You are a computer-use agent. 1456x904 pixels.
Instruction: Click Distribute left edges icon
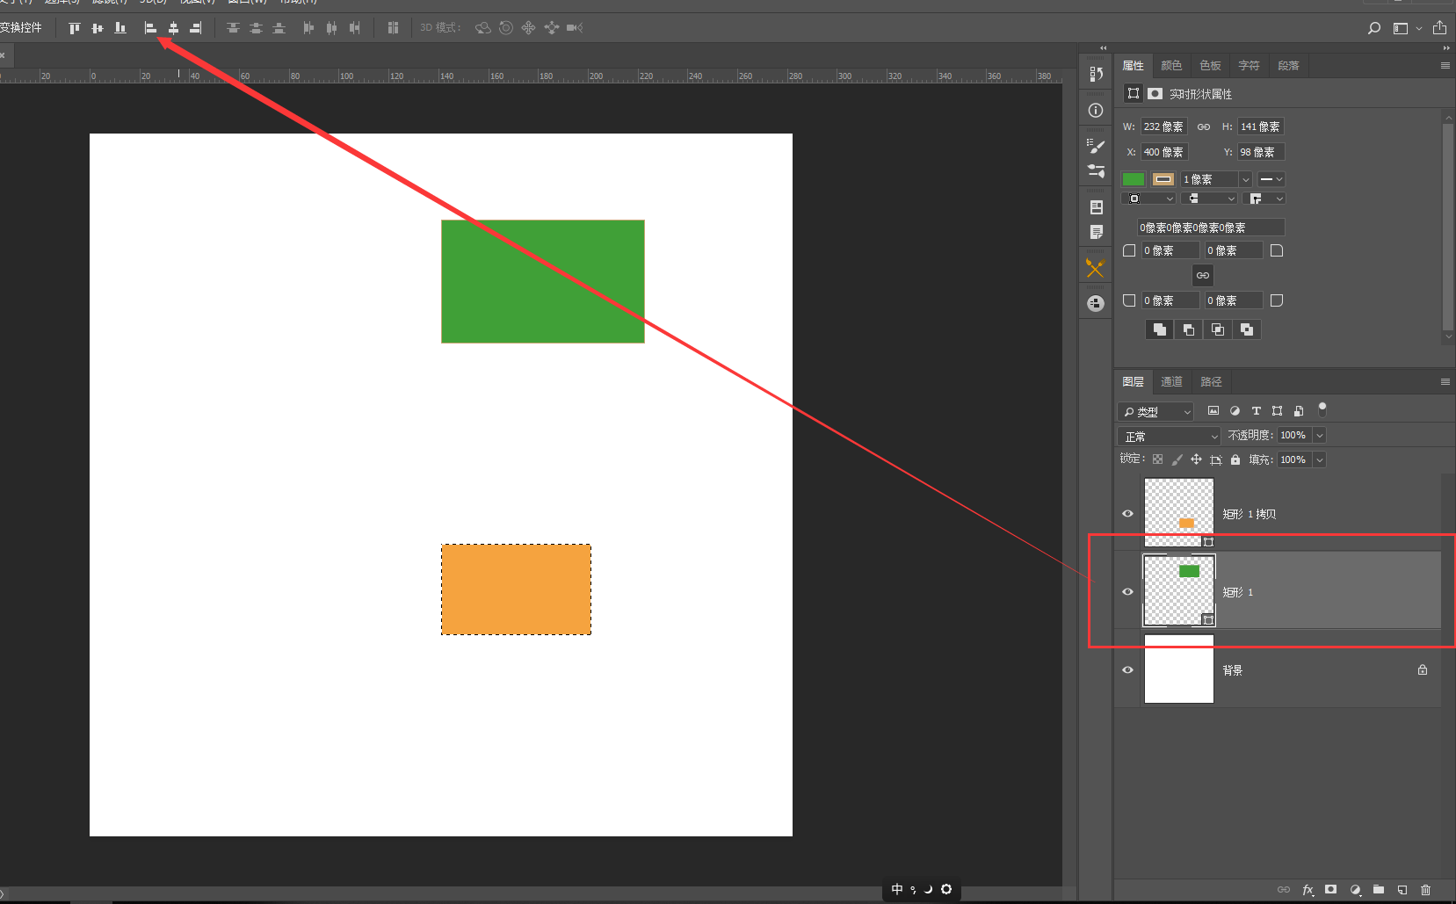click(308, 28)
